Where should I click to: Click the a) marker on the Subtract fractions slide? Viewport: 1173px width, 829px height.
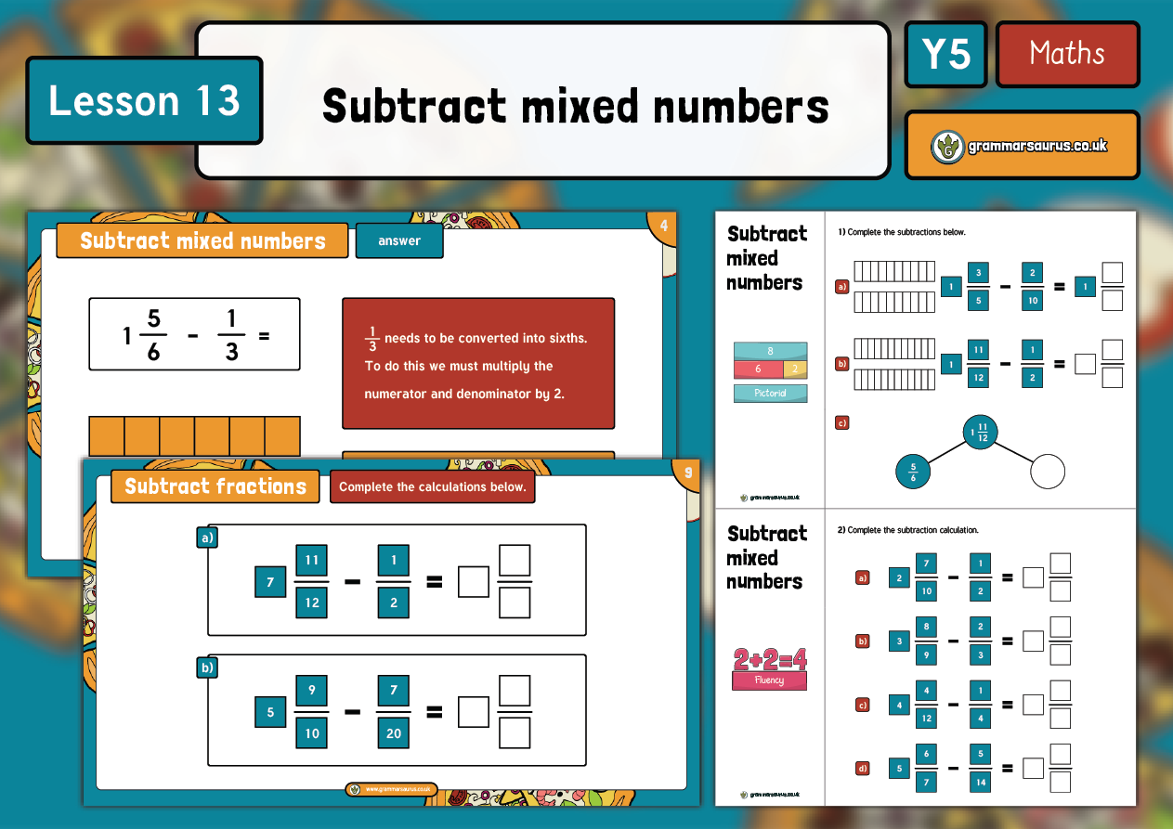tap(206, 538)
